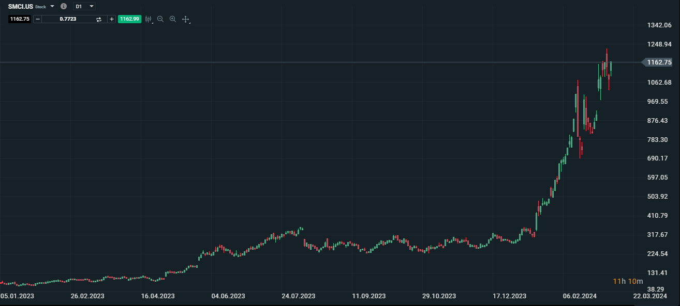
Task: Open the SMCI.US symbol dropdown arrow
Action: pos(52,6)
